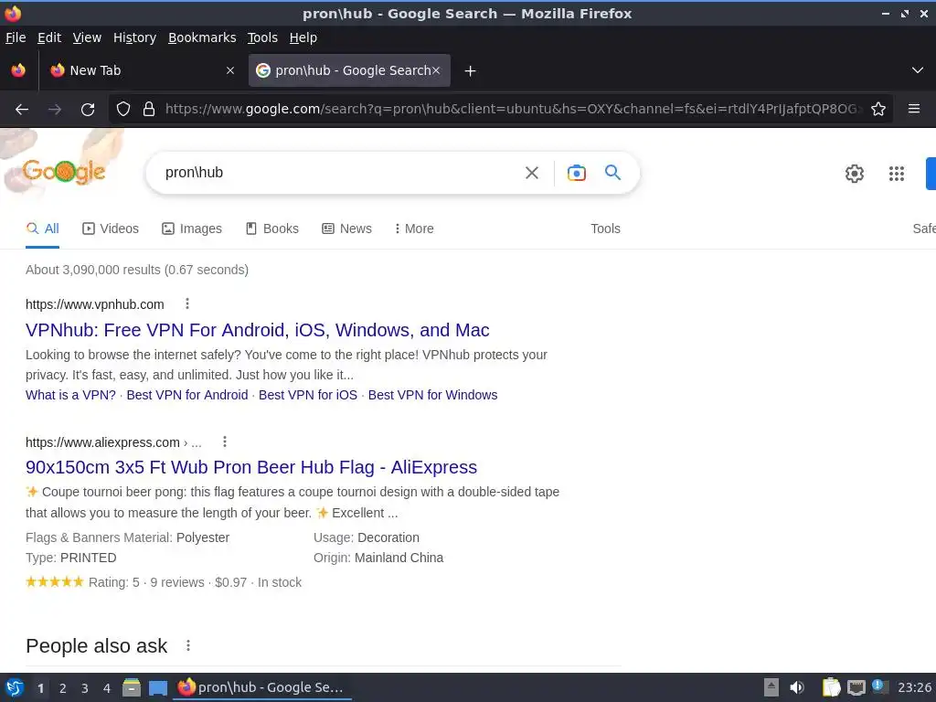
Task: Open the Edit menu
Action: [49, 37]
